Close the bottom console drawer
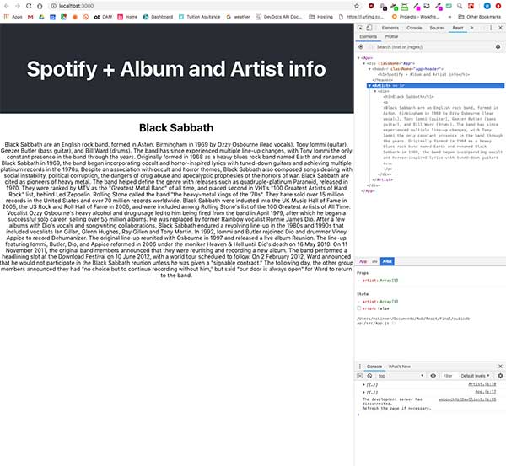506x466 pixels. [500, 367]
